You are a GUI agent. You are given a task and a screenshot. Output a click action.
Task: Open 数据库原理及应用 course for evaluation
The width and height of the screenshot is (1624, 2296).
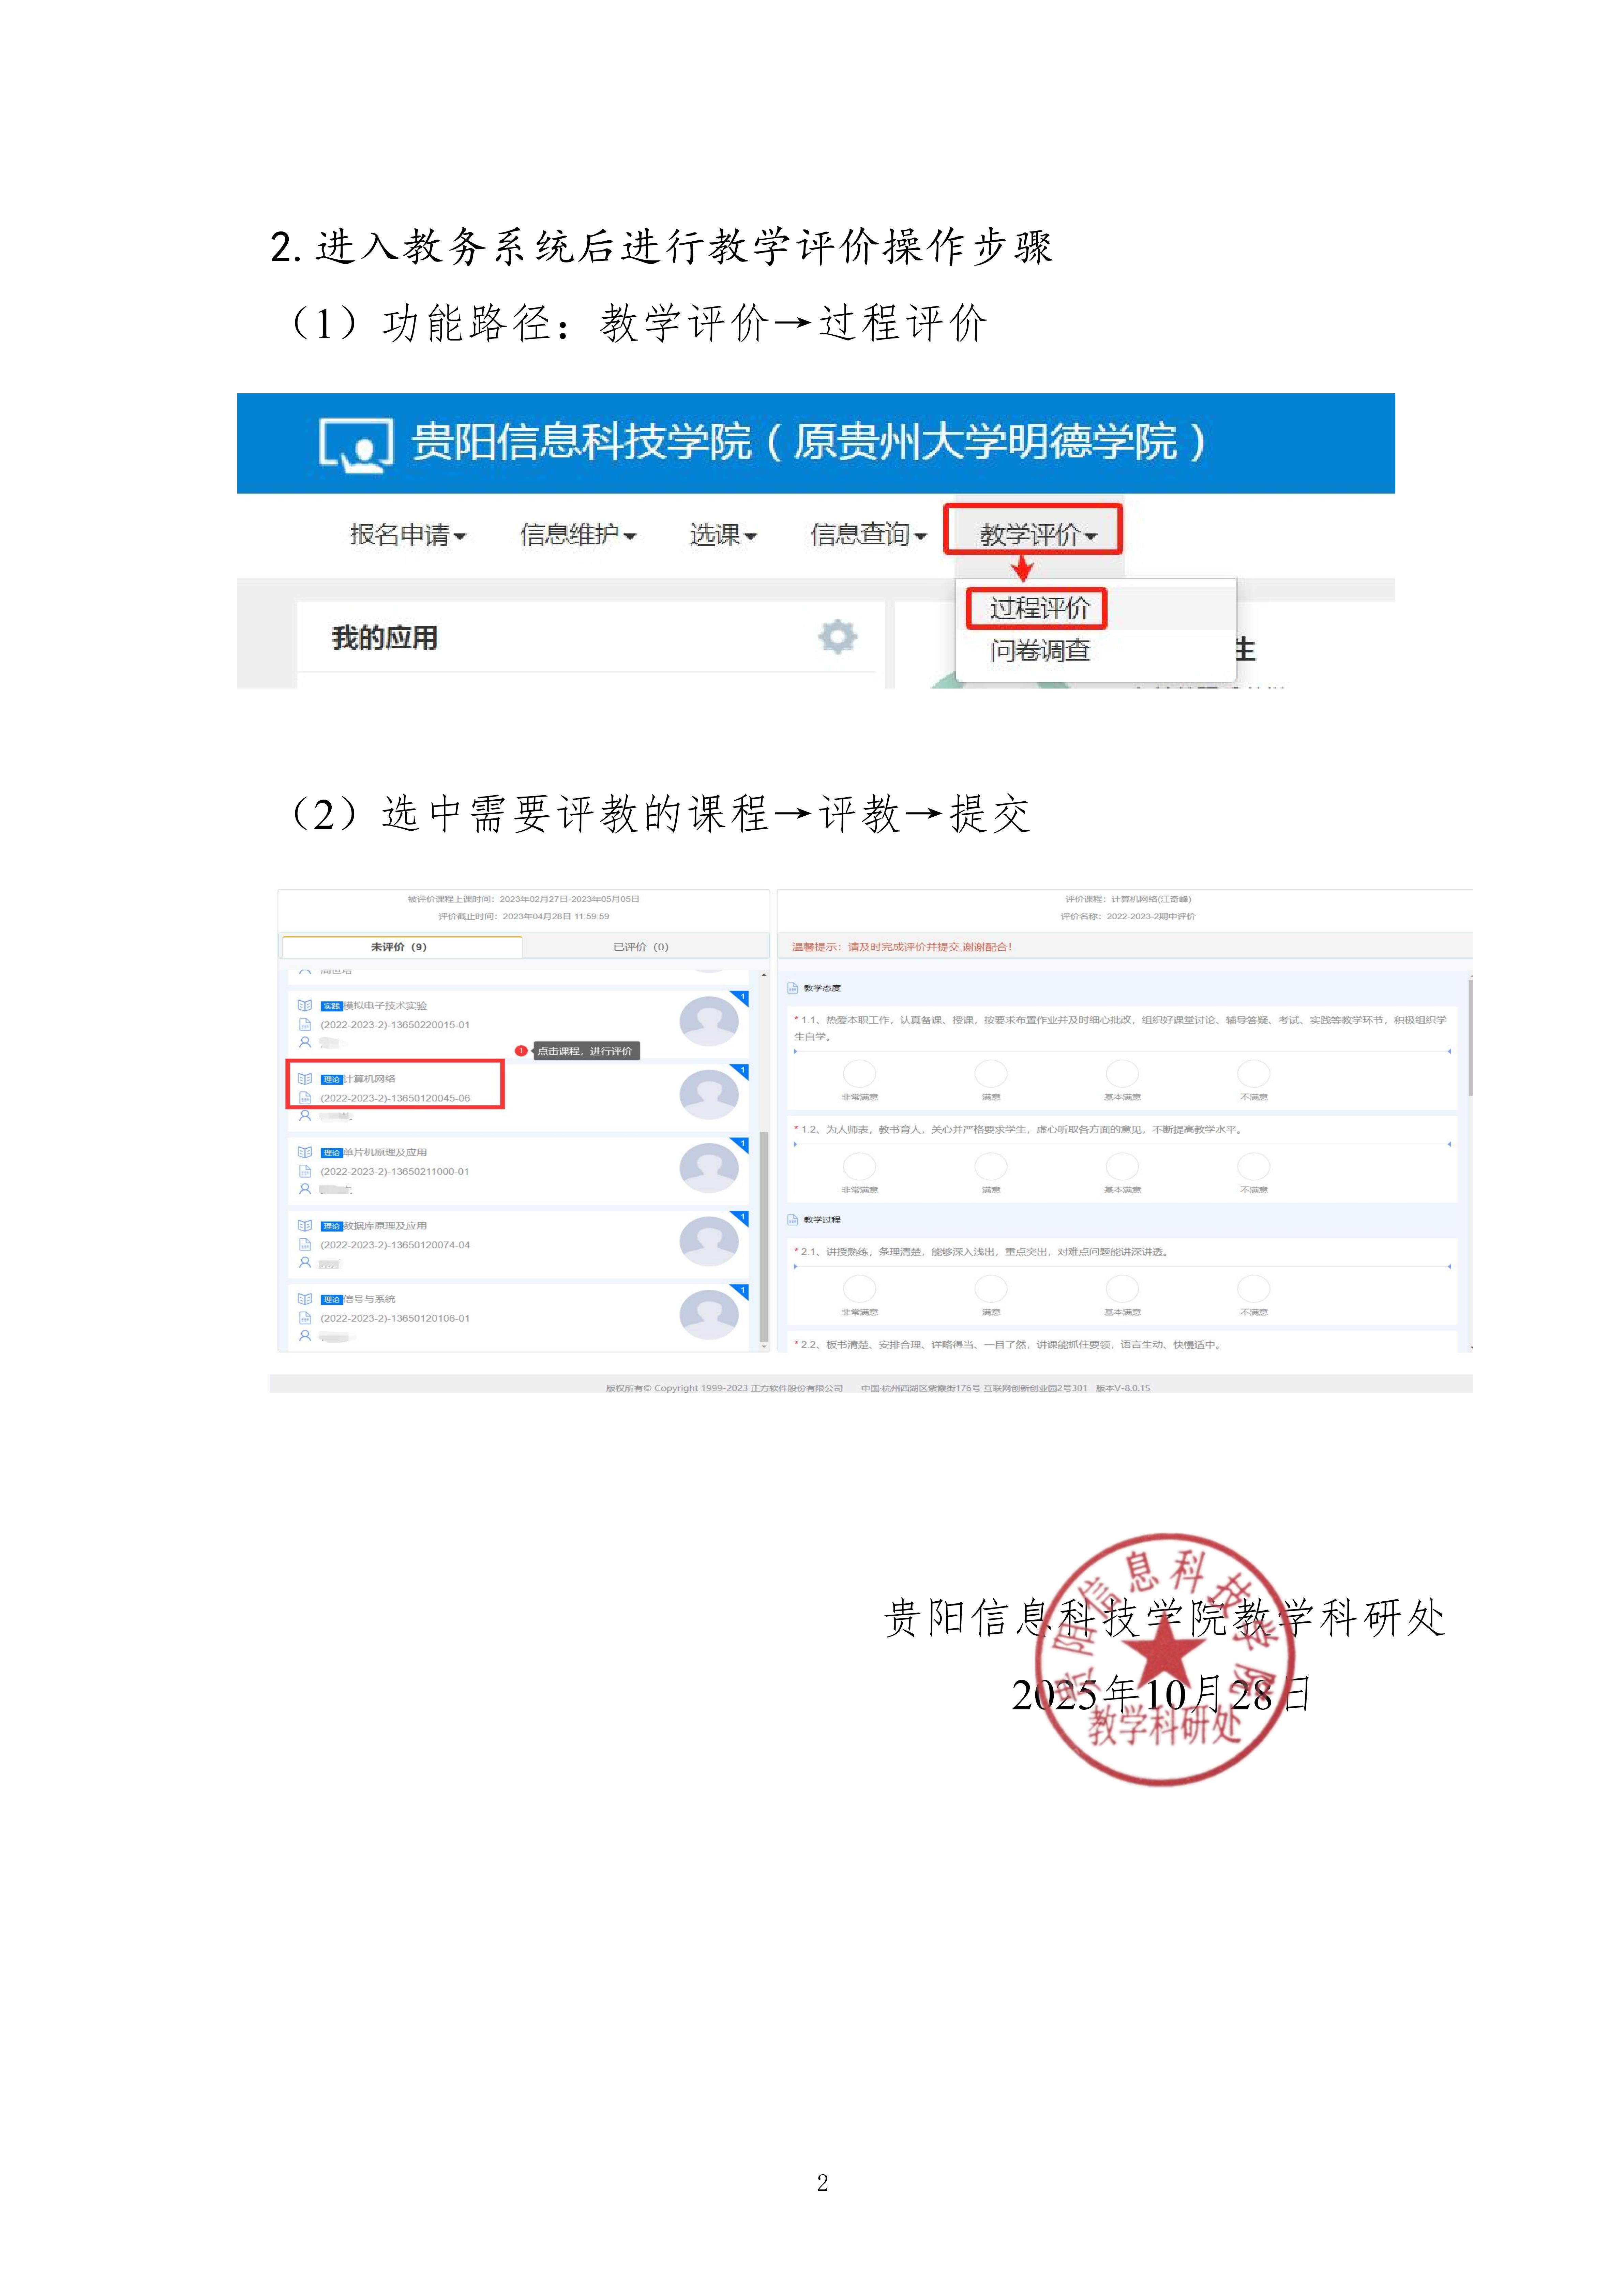click(x=385, y=1226)
